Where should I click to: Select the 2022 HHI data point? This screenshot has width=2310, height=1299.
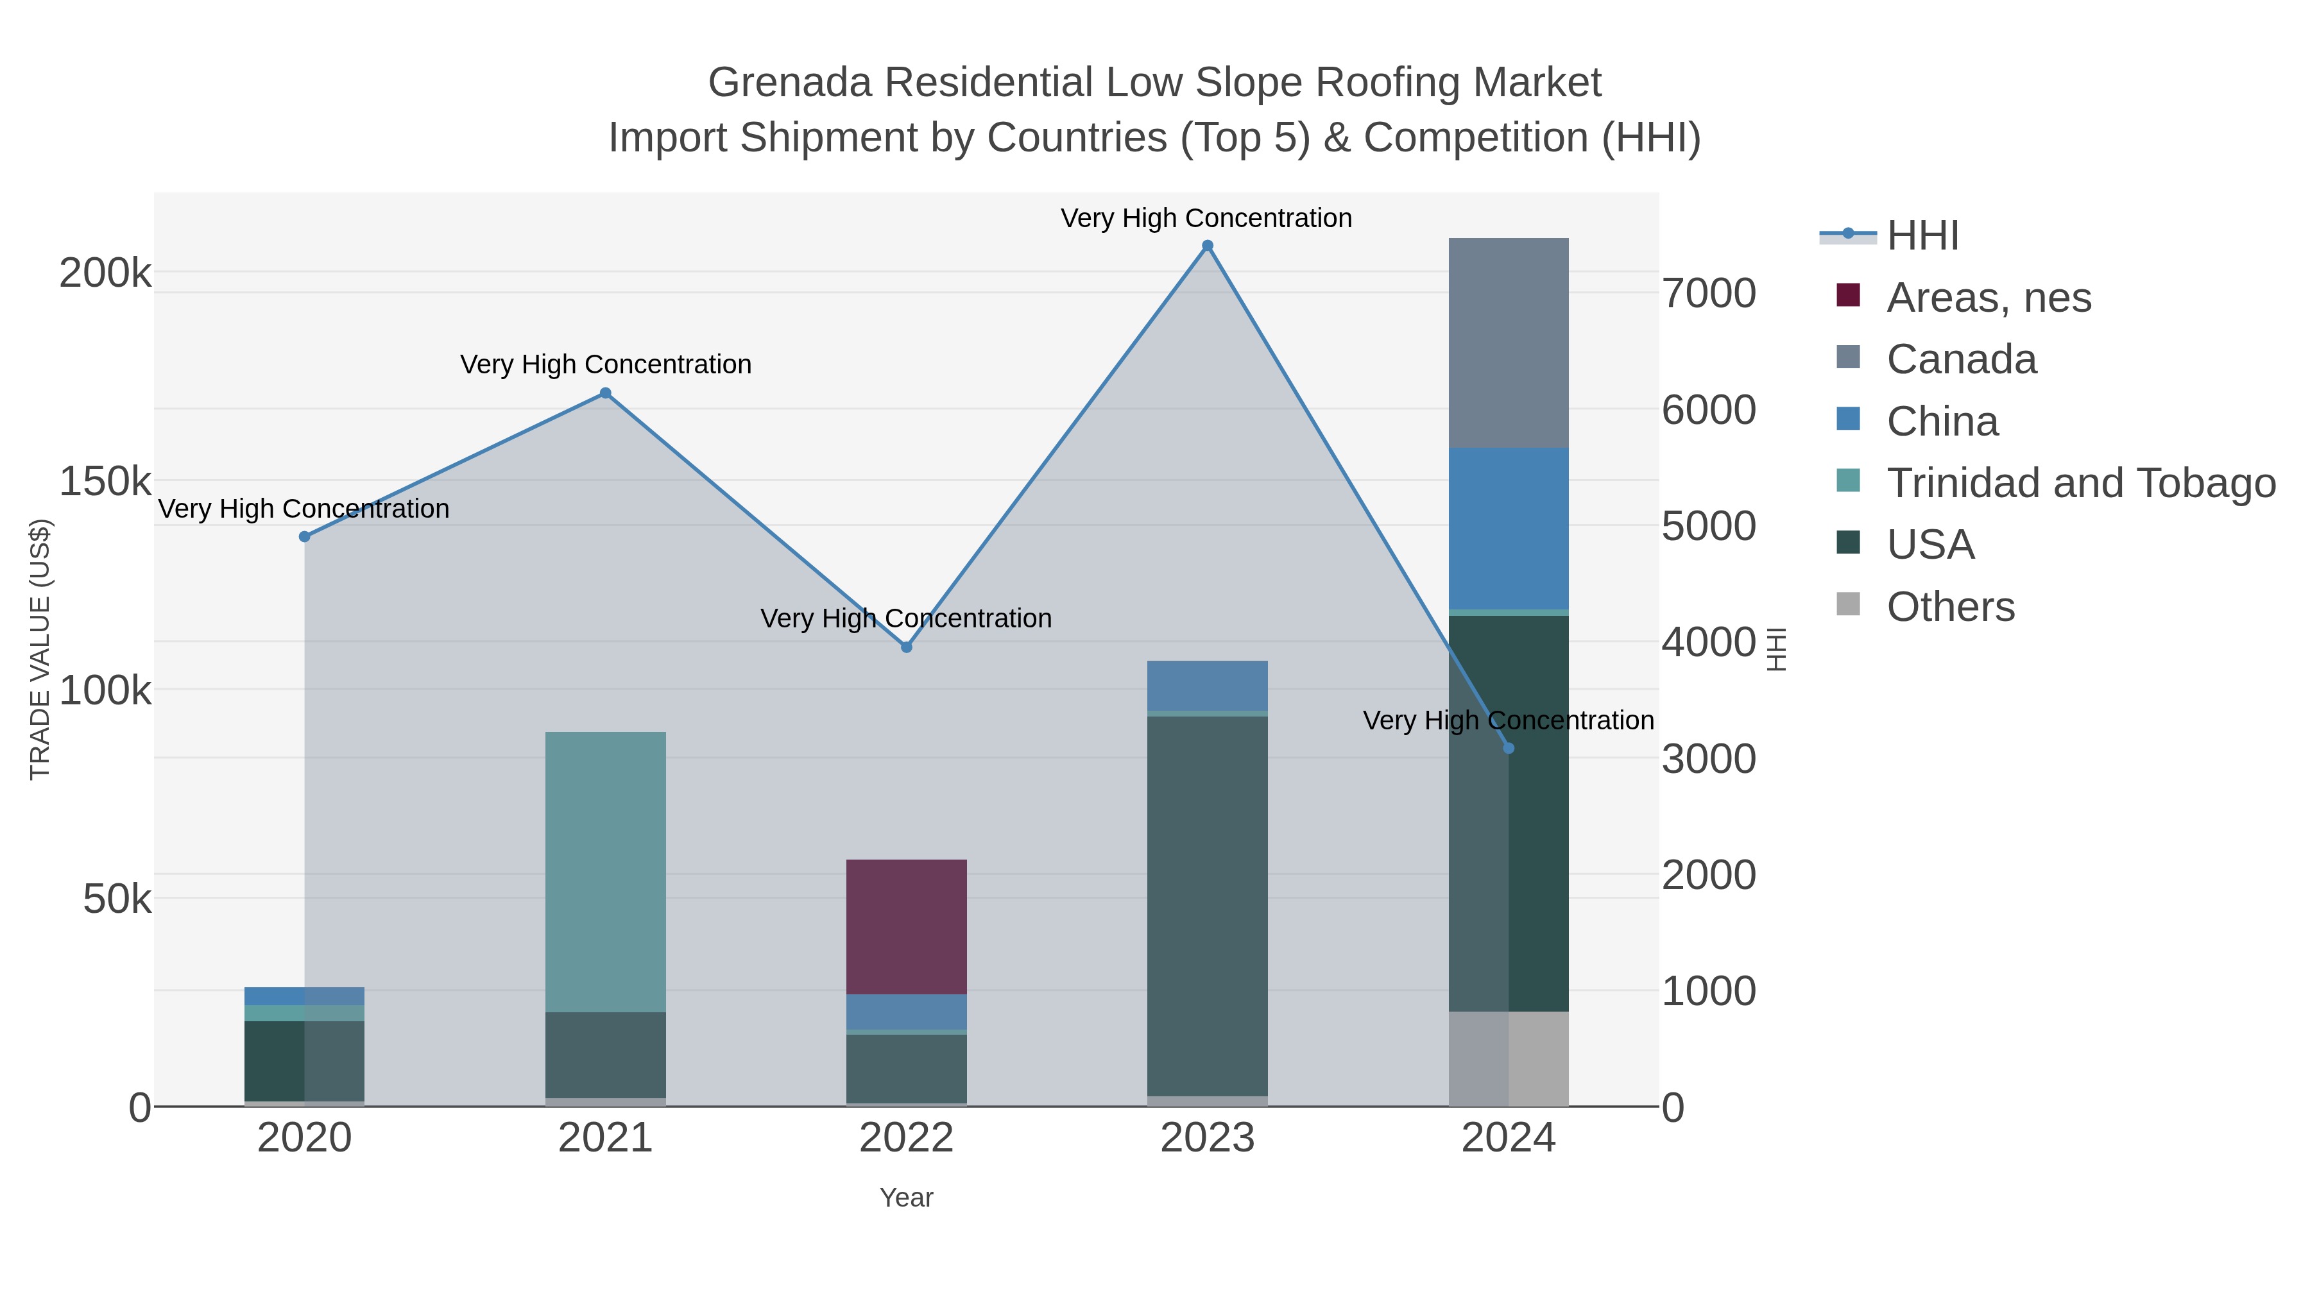coord(907,647)
